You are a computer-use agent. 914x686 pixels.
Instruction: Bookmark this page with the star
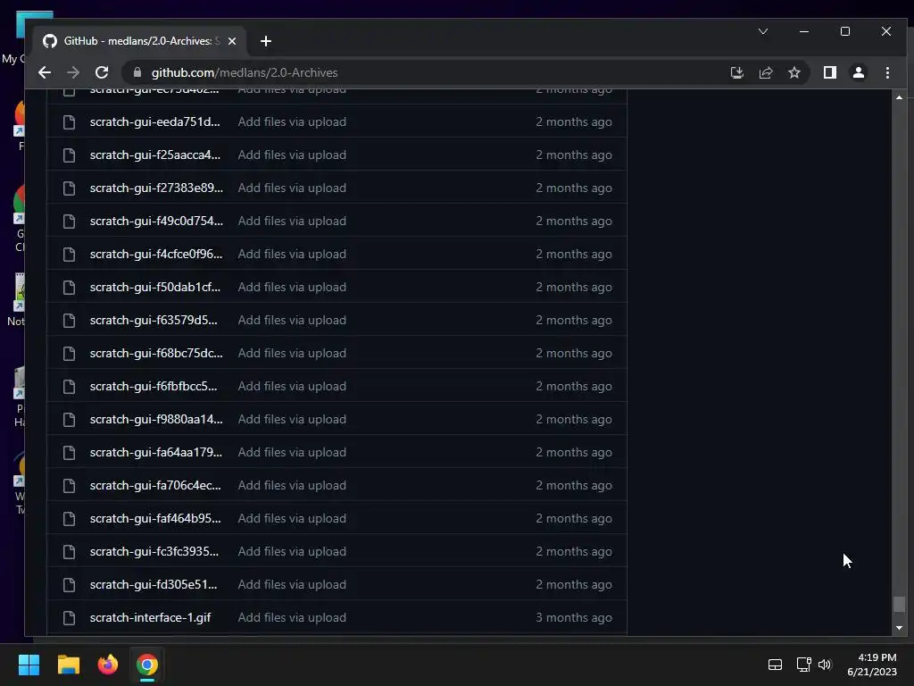[794, 72]
